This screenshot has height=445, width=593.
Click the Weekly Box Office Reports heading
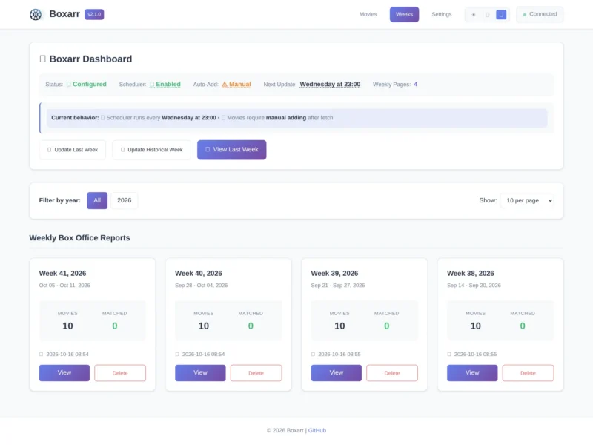(x=79, y=238)
